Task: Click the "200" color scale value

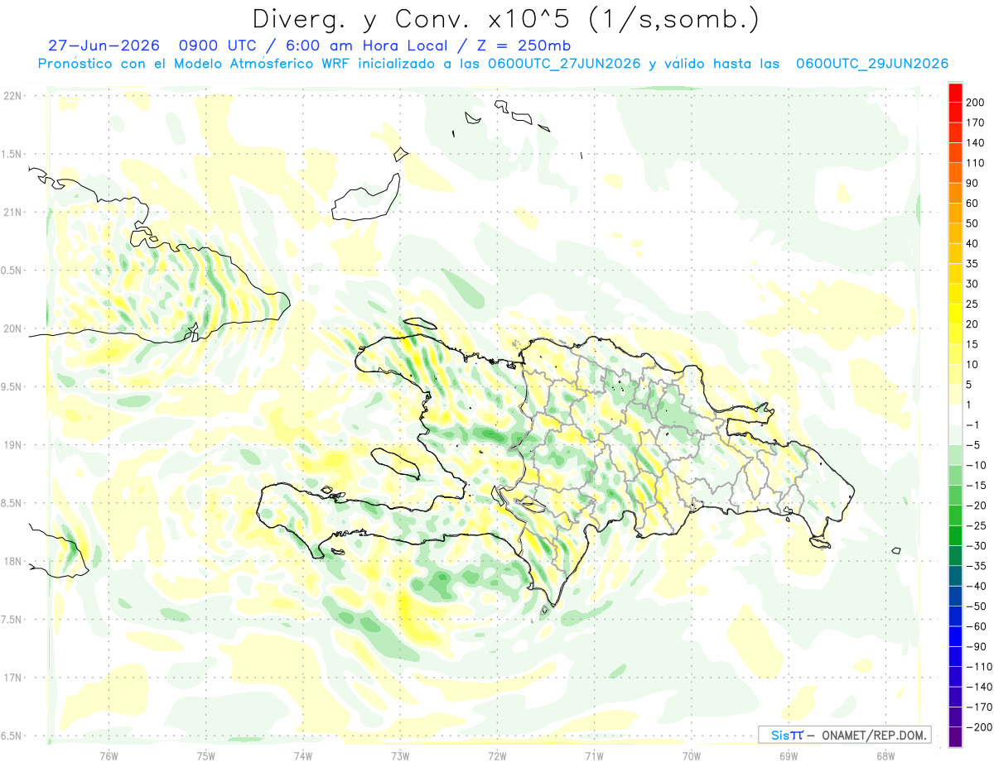Action: click(x=974, y=102)
